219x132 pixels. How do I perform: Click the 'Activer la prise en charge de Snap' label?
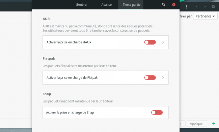(x=70, y=113)
